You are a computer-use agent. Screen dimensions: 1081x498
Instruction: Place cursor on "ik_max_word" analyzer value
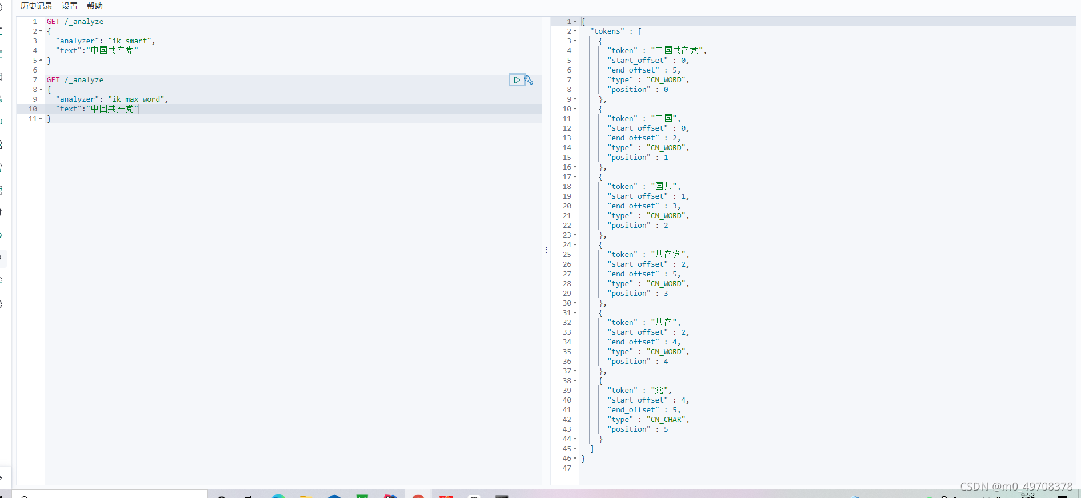coord(137,99)
